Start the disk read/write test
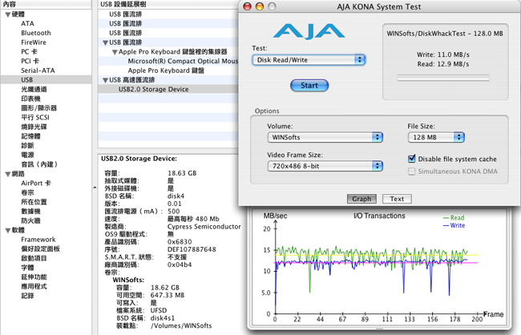This screenshot has height=335, width=521. pyautogui.click(x=309, y=86)
